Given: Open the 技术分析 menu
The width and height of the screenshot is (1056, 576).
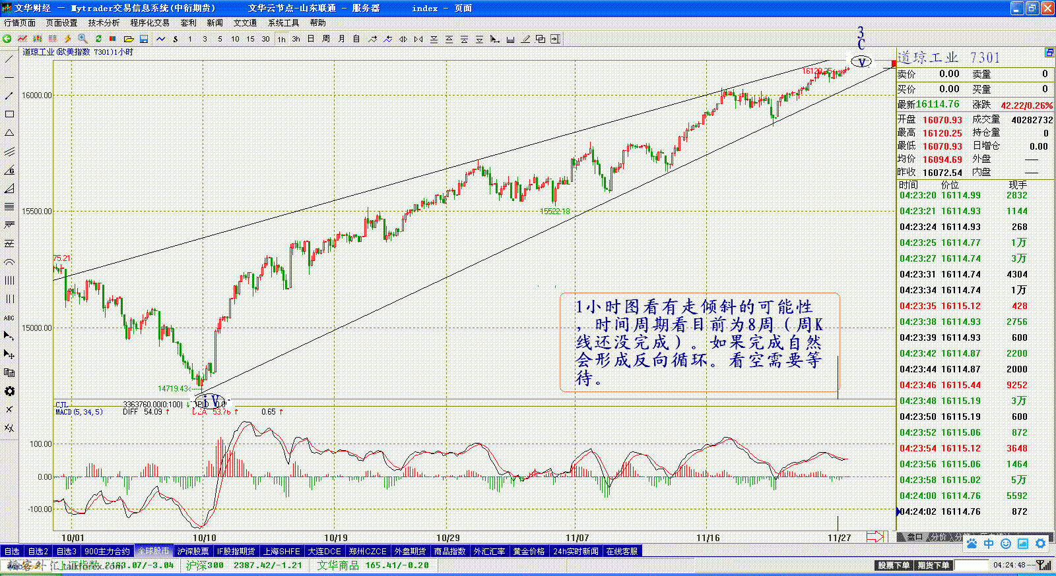Looking at the screenshot, I should (104, 22).
